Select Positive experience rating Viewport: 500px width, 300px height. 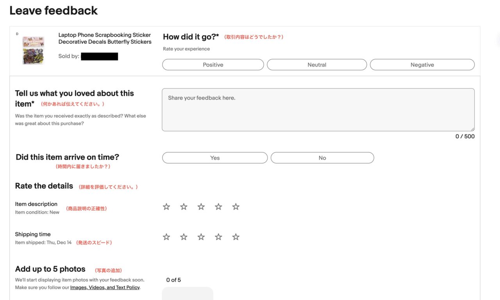213,65
